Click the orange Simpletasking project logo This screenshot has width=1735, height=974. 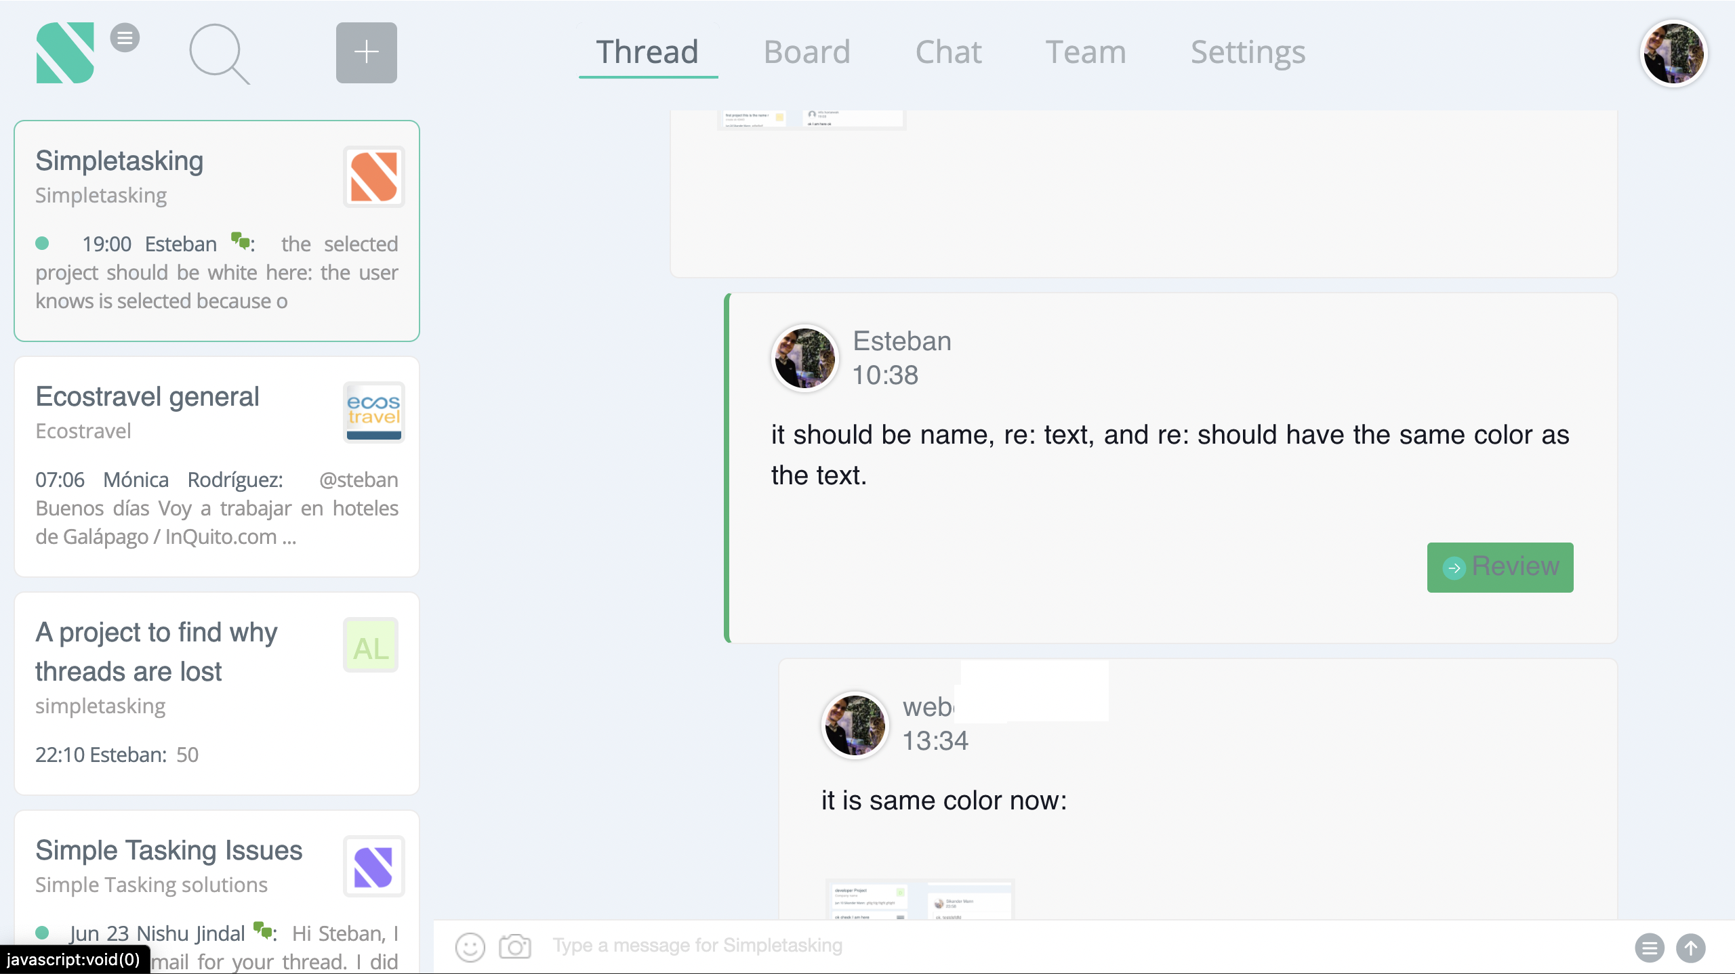[374, 177]
